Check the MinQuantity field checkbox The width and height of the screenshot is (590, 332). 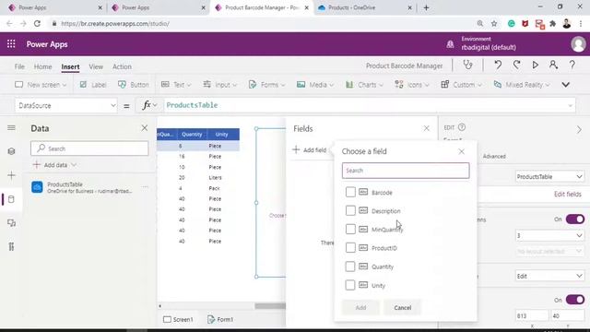point(350,229)
